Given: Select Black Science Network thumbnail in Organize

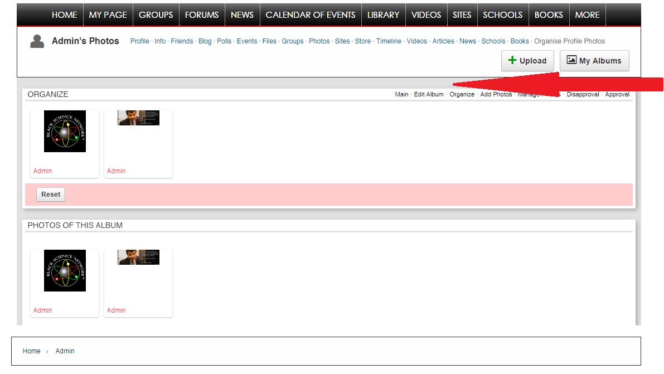Looking at the screenshot, I should coord(65,132).
